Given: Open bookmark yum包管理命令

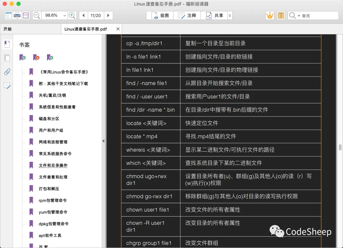Looking at the screenshot, I should (x=53, y=212).
